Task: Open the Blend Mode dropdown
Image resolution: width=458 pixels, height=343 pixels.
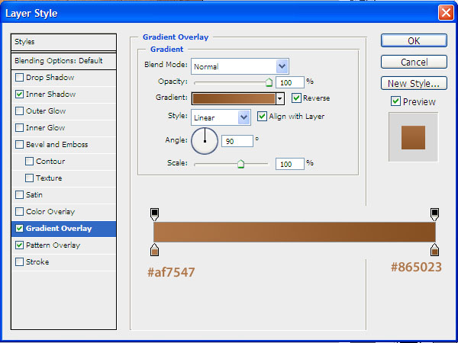Action: (282, 66)
